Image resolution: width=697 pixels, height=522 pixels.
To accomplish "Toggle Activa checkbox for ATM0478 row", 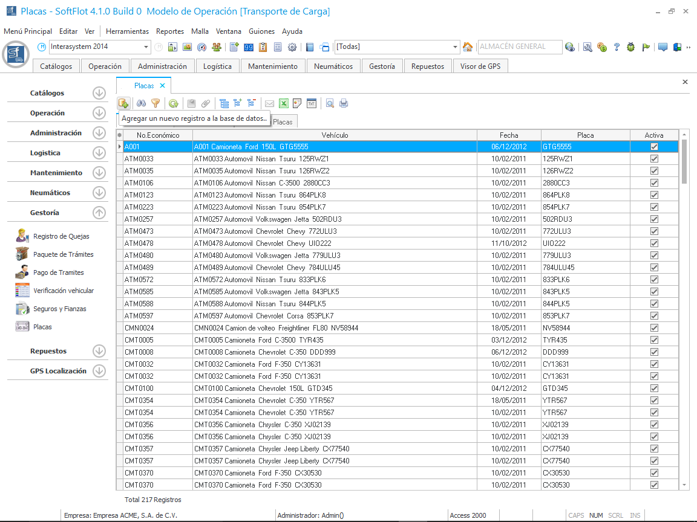I will [x=654, y=243].
